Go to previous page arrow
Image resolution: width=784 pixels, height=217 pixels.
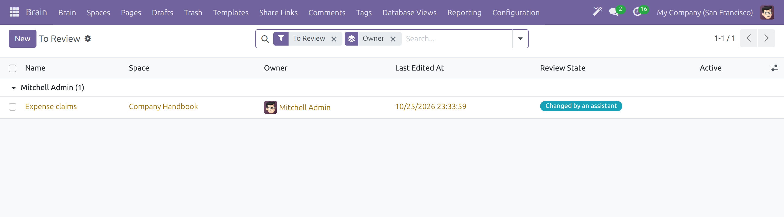pyautogui.click(x=748, y=38)
